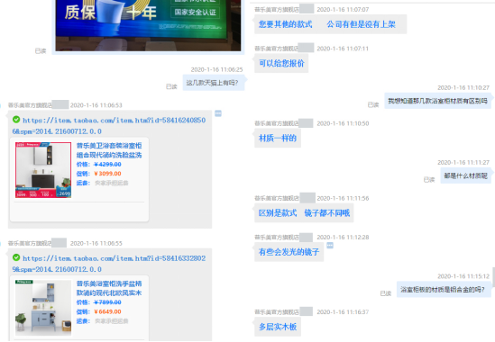Open the 质保十年 banner image

point(148,25)
